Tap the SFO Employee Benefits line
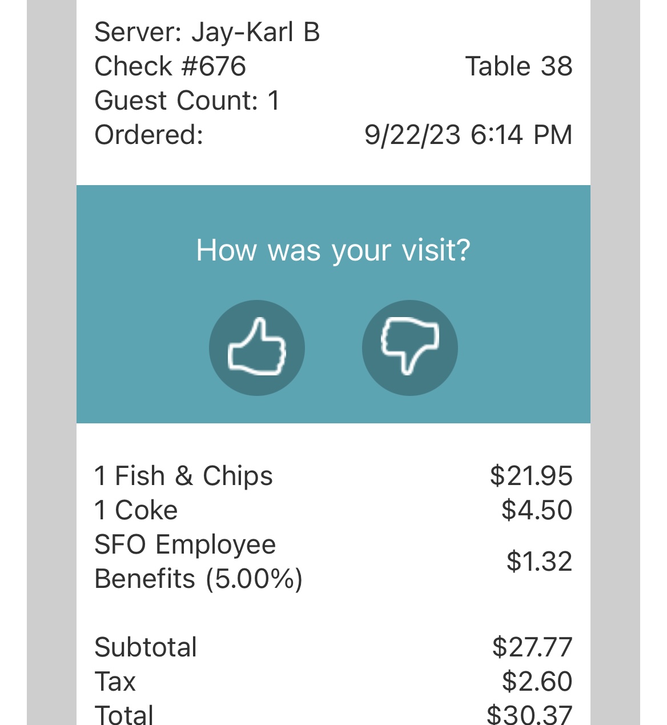The height and width of the screenshot is (725, 667). 199,562
